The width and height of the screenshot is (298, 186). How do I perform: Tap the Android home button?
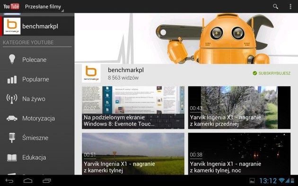pyautogui.click(x=28, y=180)
